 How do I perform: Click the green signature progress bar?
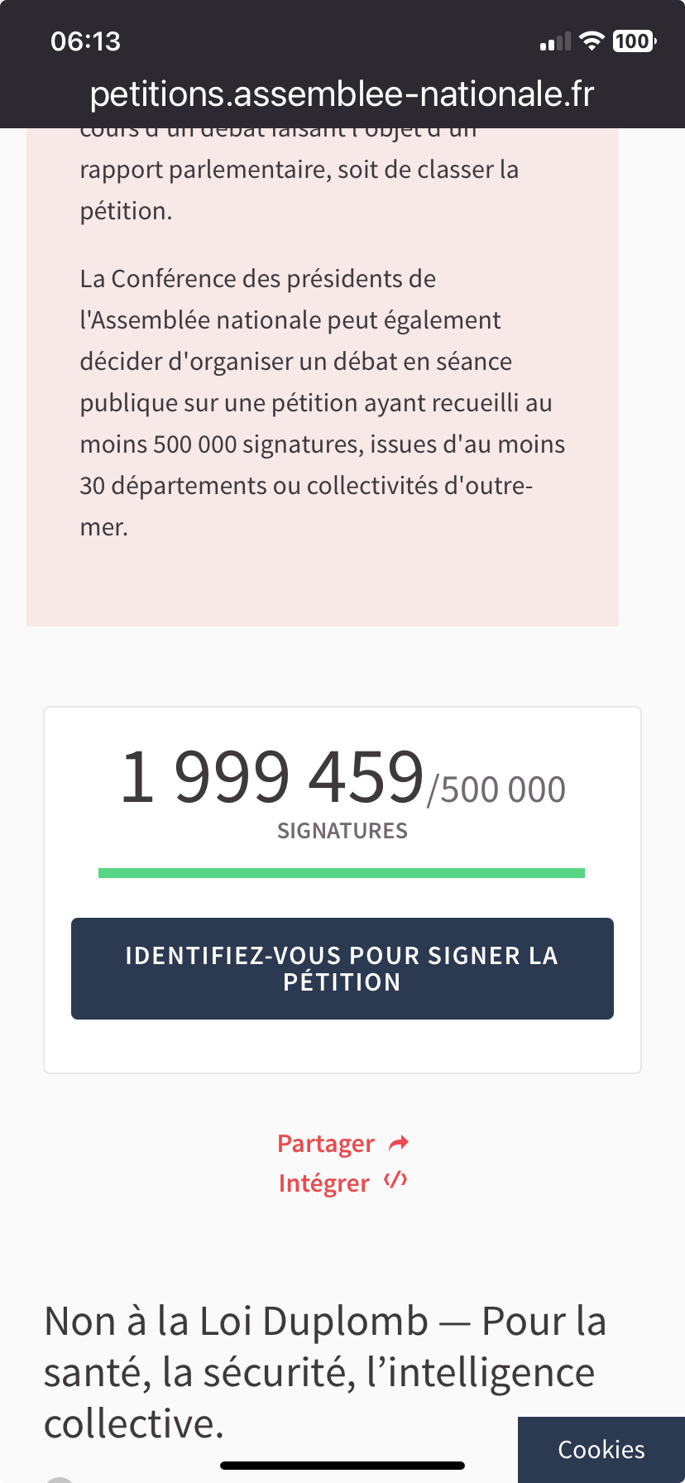pos(342,873)
